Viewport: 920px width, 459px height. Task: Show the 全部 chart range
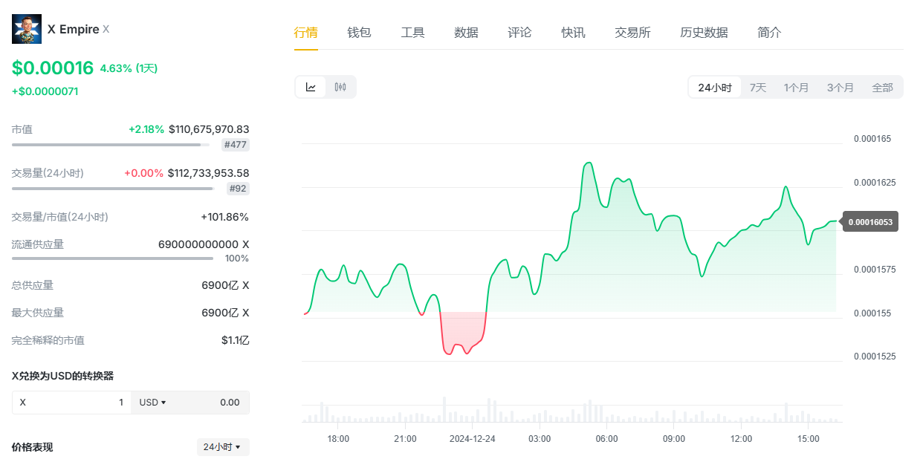(882, 87)
